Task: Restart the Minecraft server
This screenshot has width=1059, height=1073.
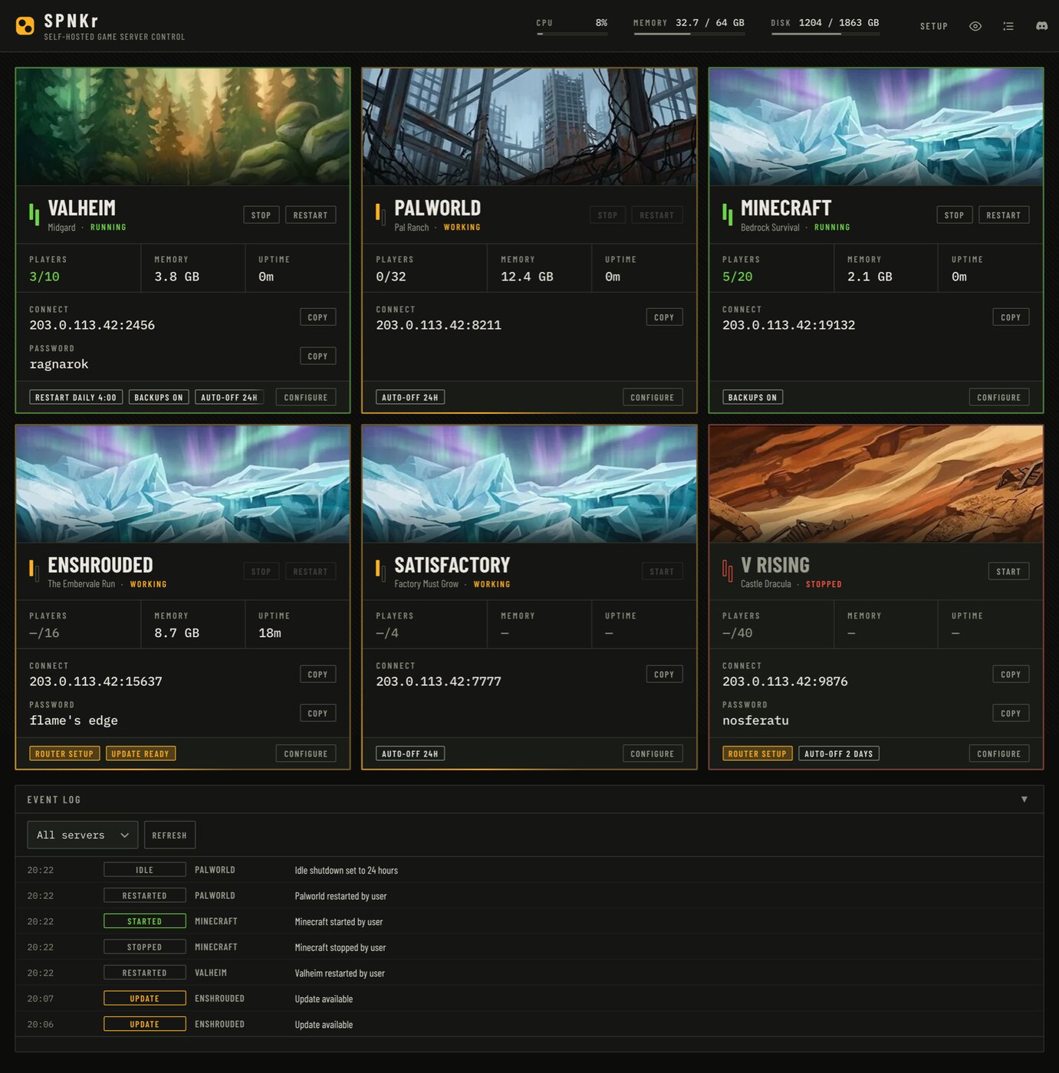Action: pyautogui.click(x=1004, y=215)
